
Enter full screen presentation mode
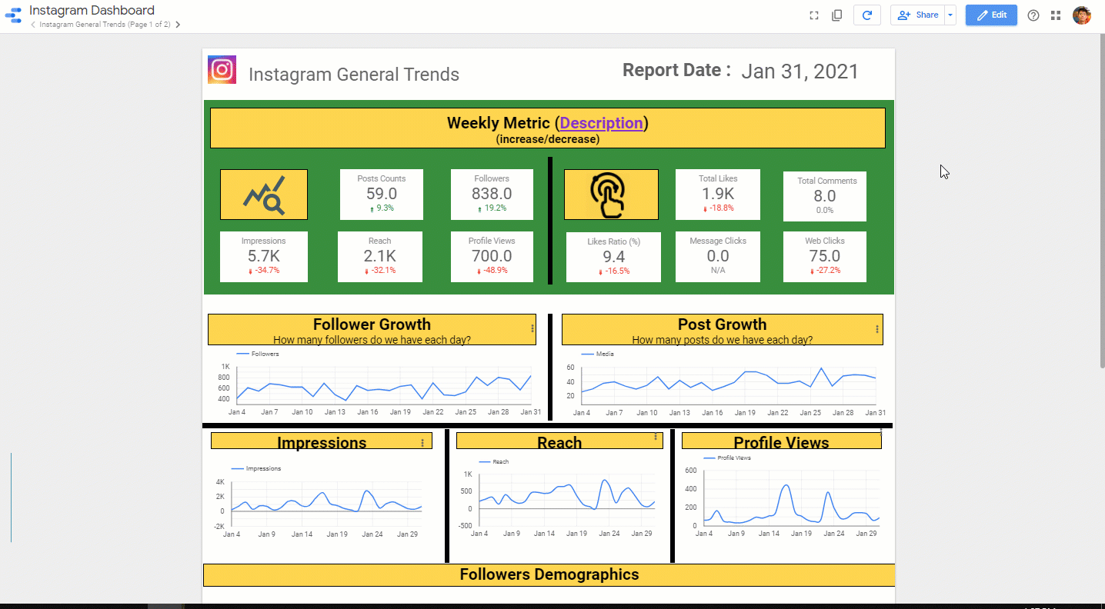point(813,15)
